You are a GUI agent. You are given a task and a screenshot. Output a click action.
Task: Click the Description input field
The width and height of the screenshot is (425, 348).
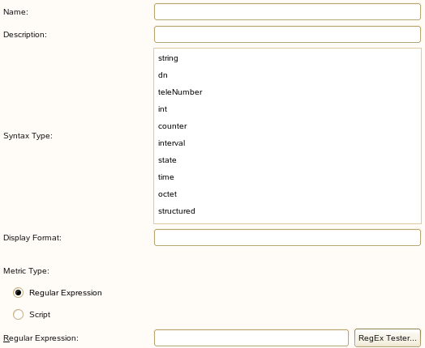tap(287, 34)
